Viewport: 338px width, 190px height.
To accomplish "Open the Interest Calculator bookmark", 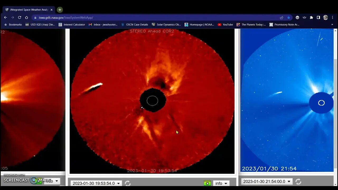I will 72,25.
